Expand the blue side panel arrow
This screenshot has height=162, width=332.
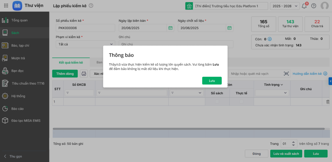[330, 81]
